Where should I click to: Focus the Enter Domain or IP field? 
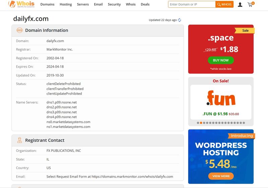(x=192, y=4)
